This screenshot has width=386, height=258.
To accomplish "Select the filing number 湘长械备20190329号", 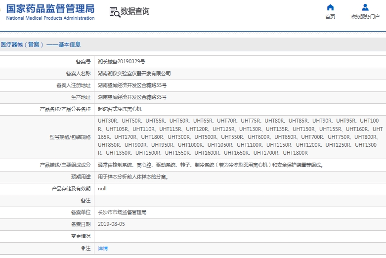I will 122,62.
